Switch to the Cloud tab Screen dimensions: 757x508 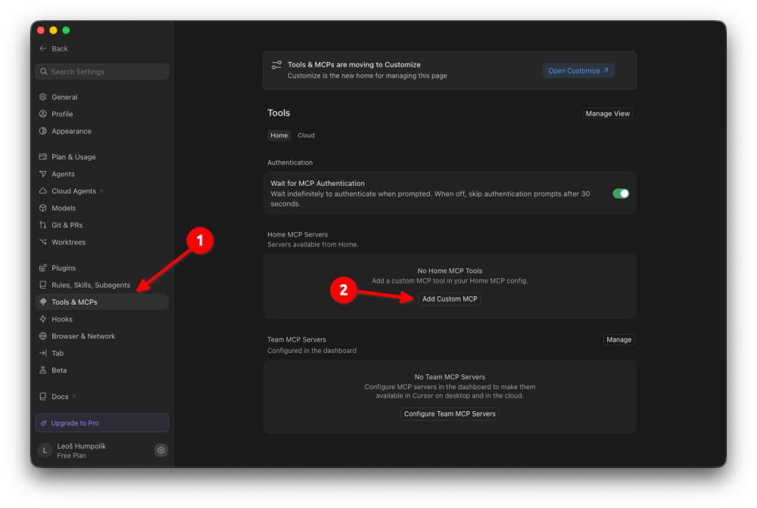(306, 135)
